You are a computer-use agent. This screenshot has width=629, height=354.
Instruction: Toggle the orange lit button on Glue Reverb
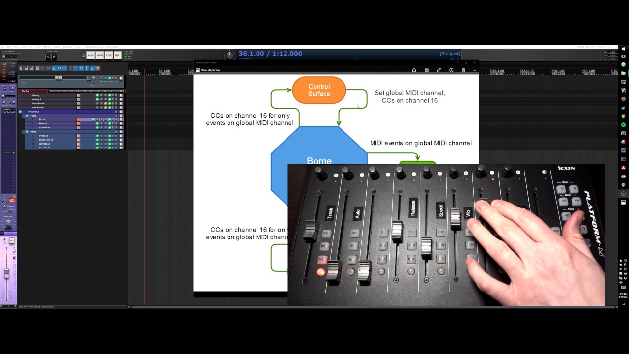point(105,107)
